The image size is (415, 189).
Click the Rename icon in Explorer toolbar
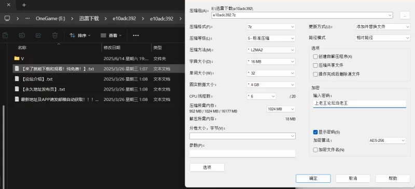pos(22,35)
